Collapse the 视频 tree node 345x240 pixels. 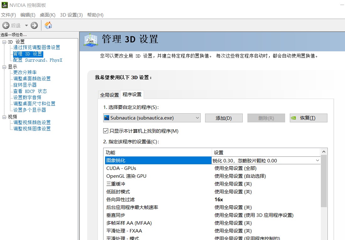click(x=4, y=117)
